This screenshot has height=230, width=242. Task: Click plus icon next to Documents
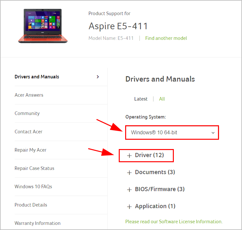coord(129,172)
